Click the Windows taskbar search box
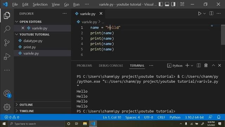 [x=37, y=124]
